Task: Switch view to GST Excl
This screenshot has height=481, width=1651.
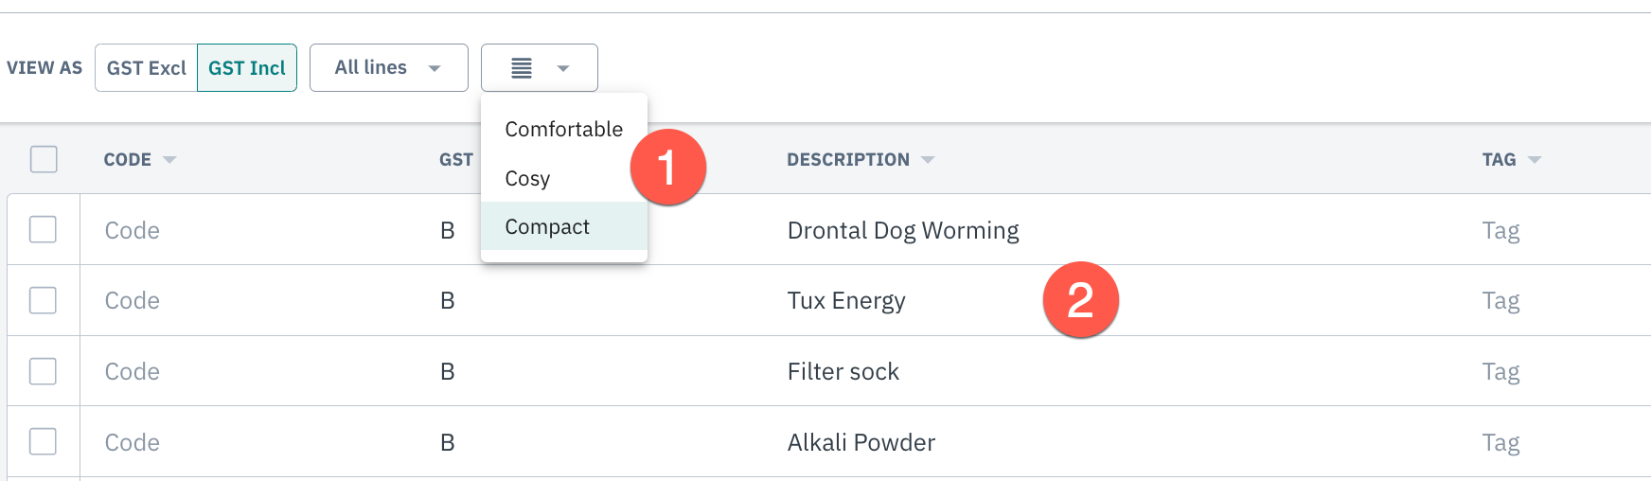Action: point(147,68)
